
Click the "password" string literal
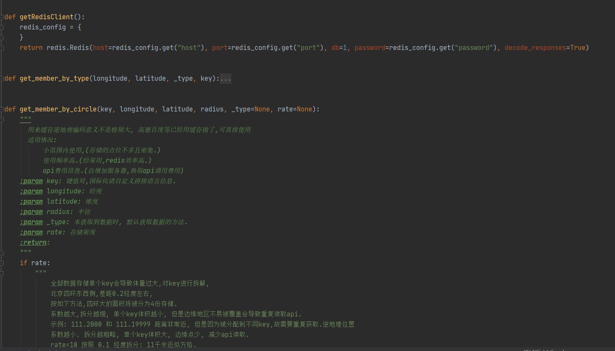tap(474, 48)
